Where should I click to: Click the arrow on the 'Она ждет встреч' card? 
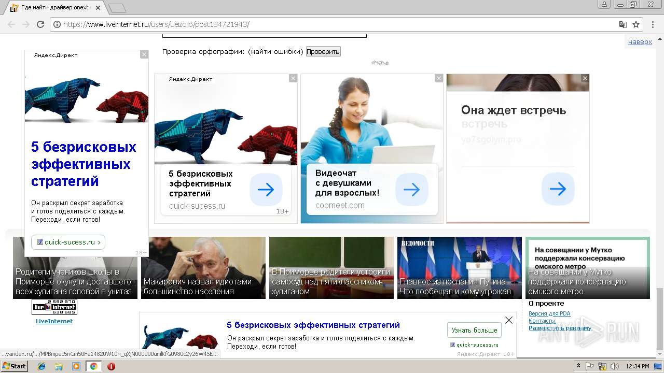[x=558, y=189]
